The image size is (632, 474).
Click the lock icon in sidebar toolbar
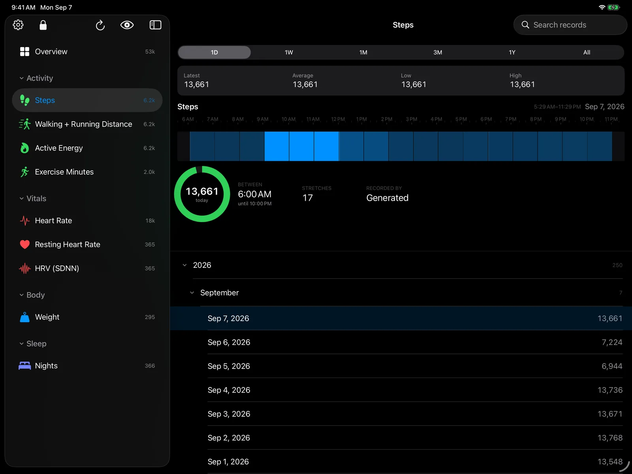43,25
